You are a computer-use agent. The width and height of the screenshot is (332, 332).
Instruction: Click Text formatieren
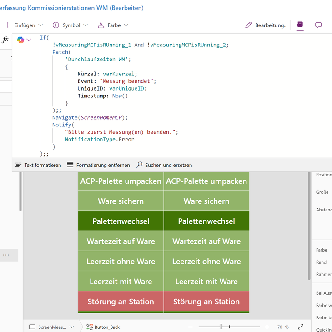pos(38,165)
